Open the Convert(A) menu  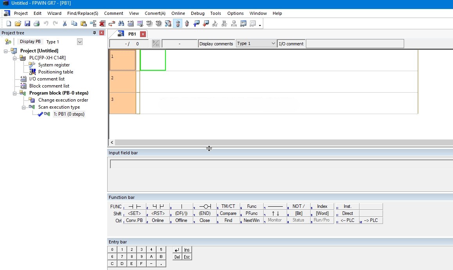tap(155, 13)
